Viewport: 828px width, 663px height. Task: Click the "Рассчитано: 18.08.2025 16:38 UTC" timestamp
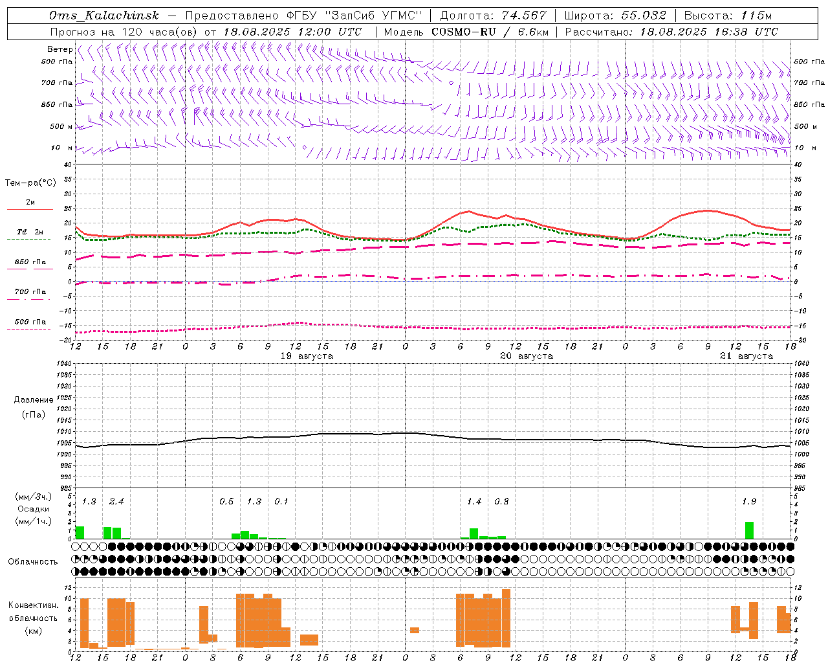pos(671,32)
